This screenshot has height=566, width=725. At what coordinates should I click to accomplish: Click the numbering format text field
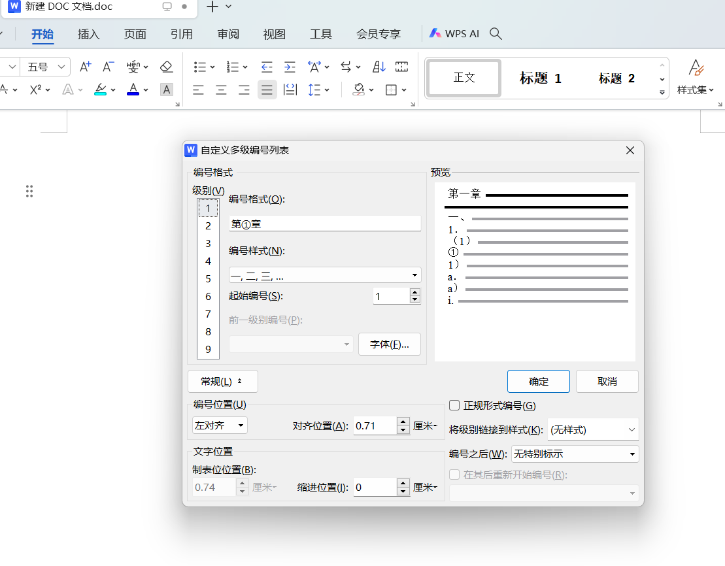[x=325, y=224]
